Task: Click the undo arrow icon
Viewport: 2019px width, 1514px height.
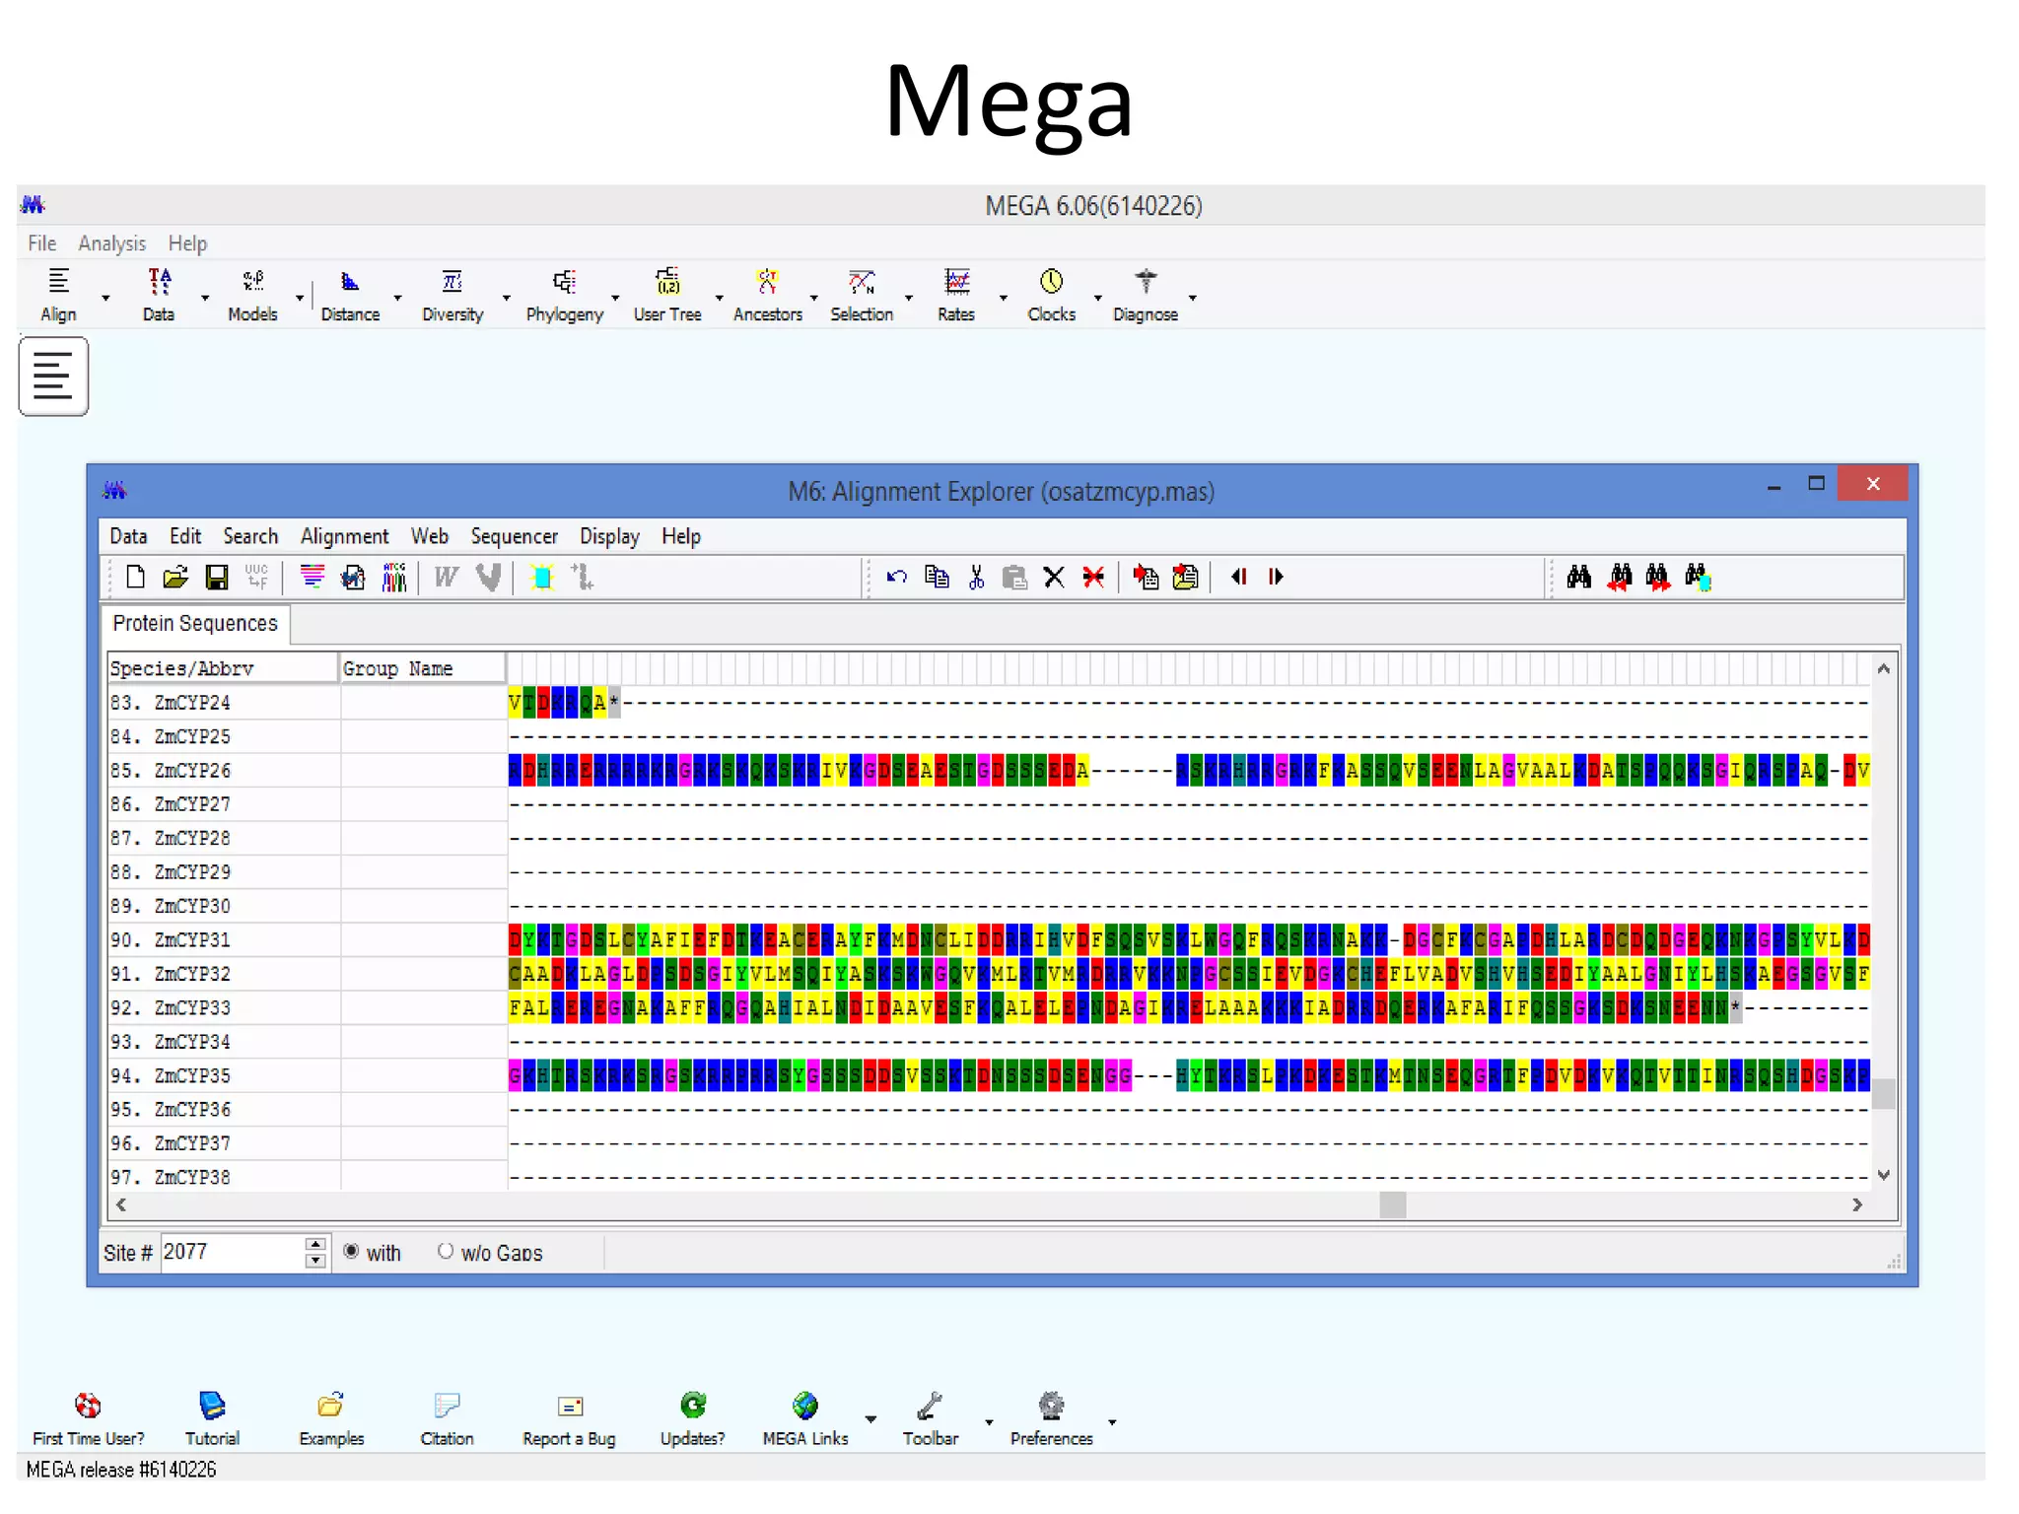Action: click(x=897, y=577)
